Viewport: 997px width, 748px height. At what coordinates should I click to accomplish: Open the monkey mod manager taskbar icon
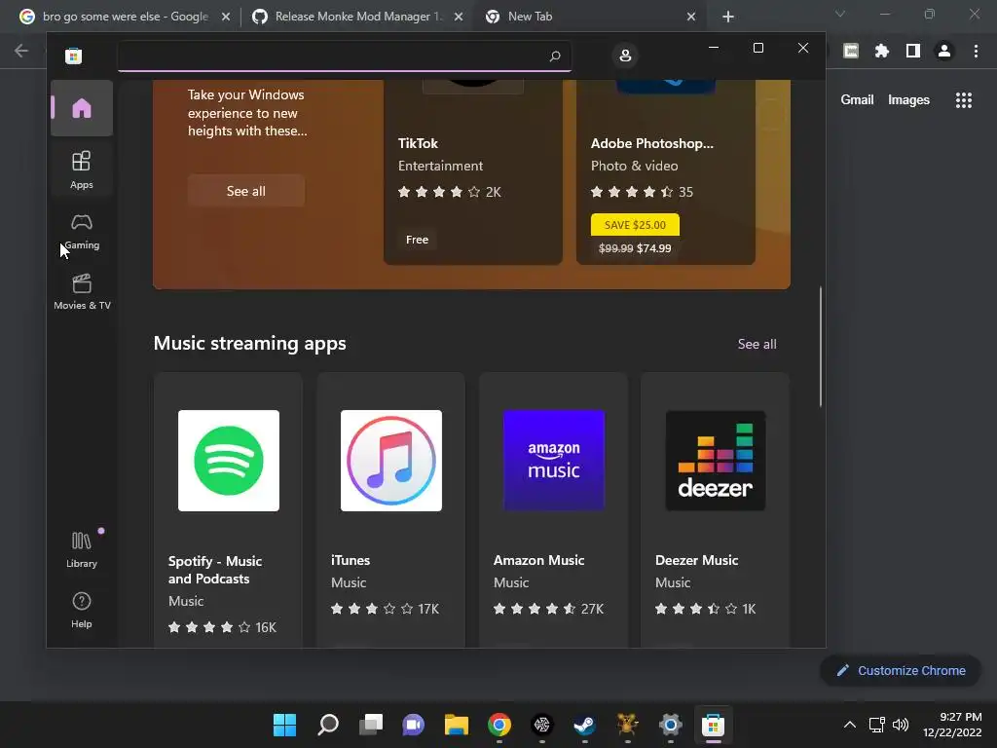[x=628, y=725]
